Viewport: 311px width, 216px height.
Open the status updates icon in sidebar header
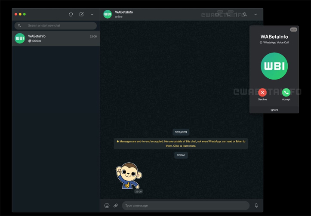point(71,15)
